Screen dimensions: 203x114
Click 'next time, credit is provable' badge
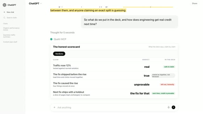coord(163,93)
